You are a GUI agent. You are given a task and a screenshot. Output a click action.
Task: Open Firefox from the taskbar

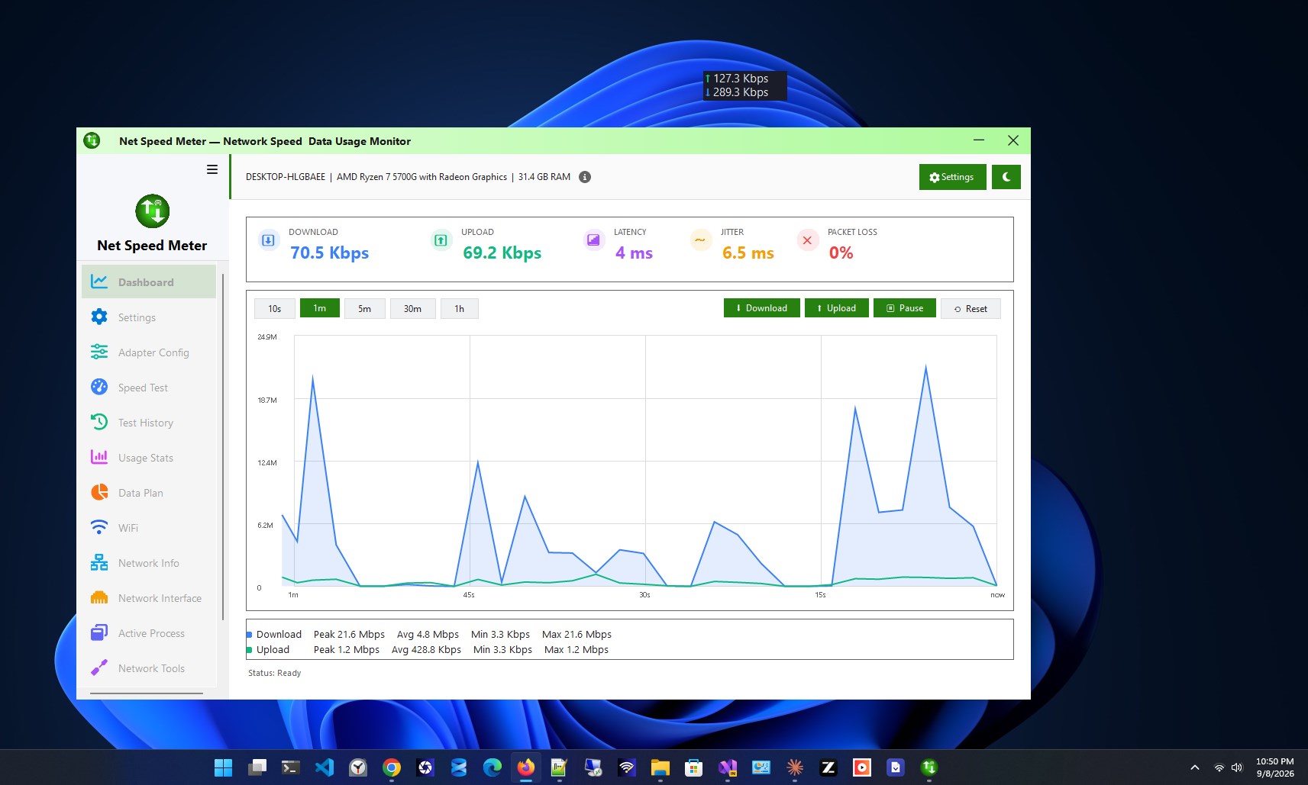[526, 767]
